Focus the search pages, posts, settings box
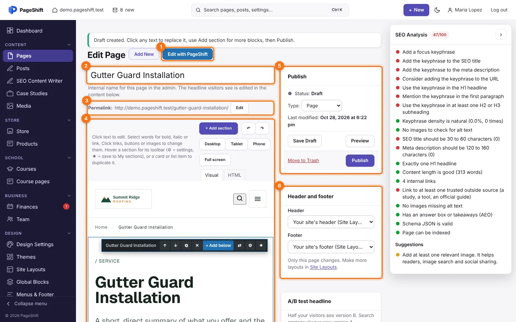This screenshot has width=516, height=322. point(270,10)
